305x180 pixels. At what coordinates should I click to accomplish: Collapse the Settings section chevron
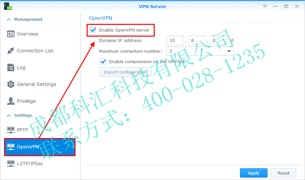pyautogui.click(x=9, y=116)
